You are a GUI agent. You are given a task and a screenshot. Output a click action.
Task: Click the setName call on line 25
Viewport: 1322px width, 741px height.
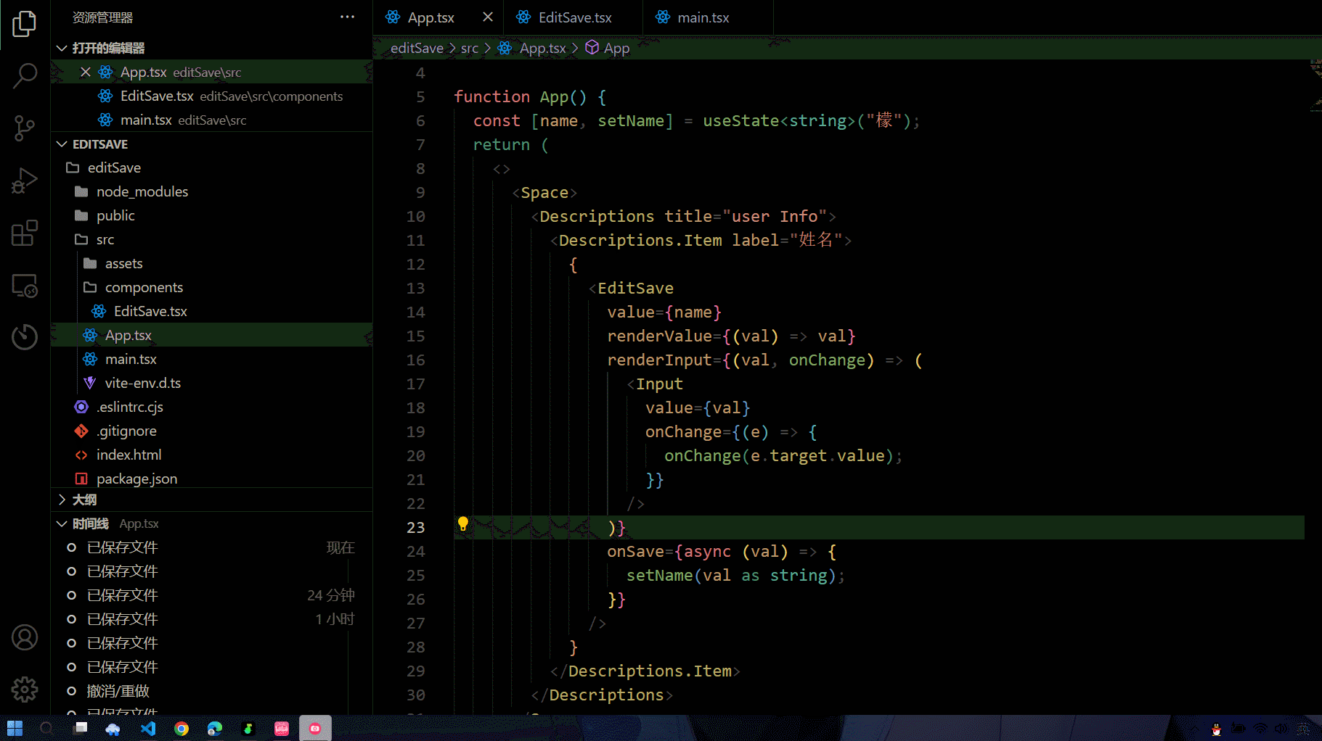click(659, 575)
